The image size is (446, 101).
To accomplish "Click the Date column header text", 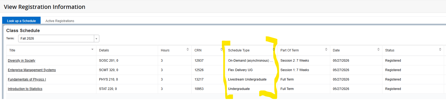I will [x=336, y=50].
